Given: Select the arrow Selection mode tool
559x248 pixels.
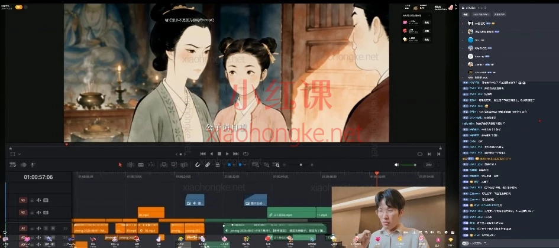Looking at the screenshot, I should (120, 165).
